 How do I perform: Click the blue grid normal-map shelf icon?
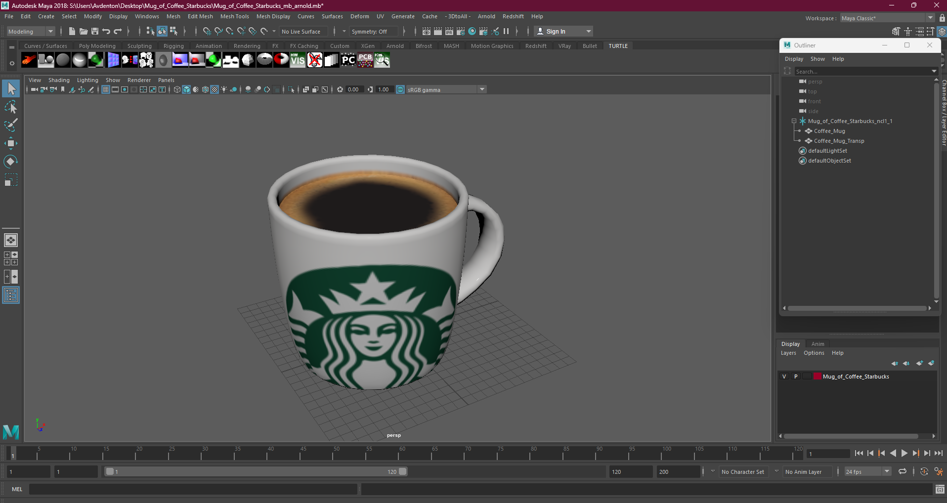click(x=113, y=60)
